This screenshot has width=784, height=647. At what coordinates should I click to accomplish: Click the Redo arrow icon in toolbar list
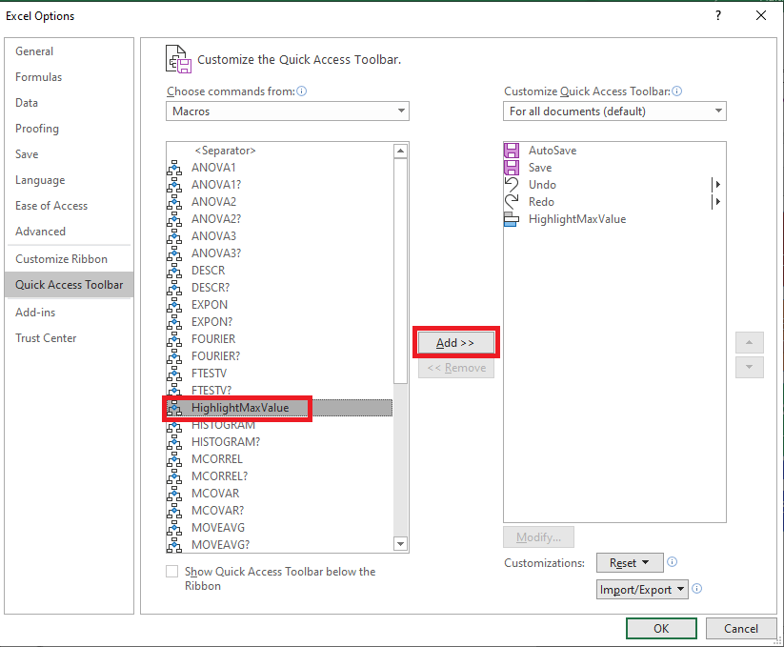tap(511, 201)
